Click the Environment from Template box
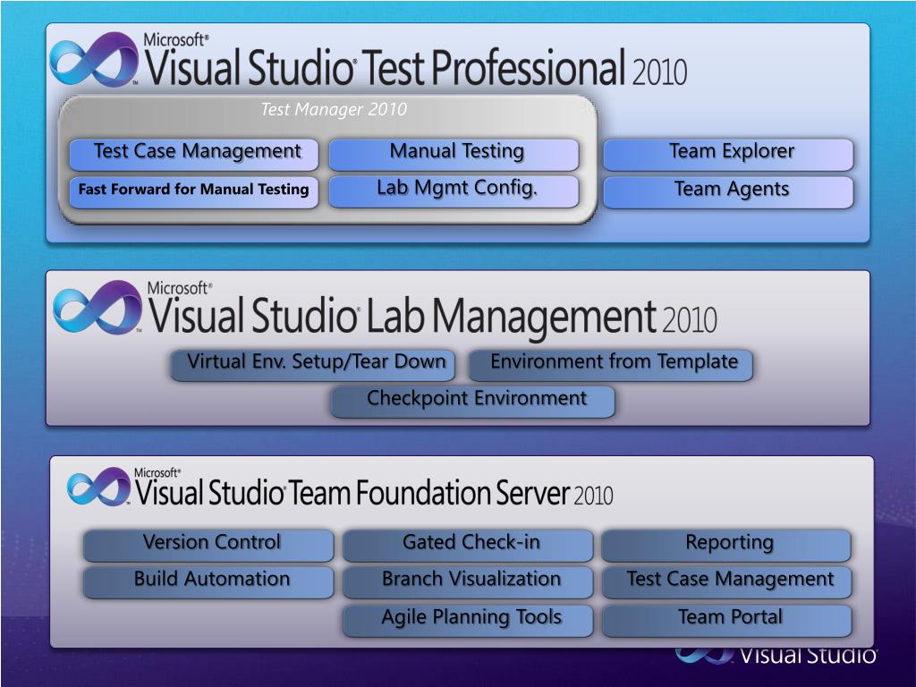This screenshot has width=916, height=687. (611, 365)
